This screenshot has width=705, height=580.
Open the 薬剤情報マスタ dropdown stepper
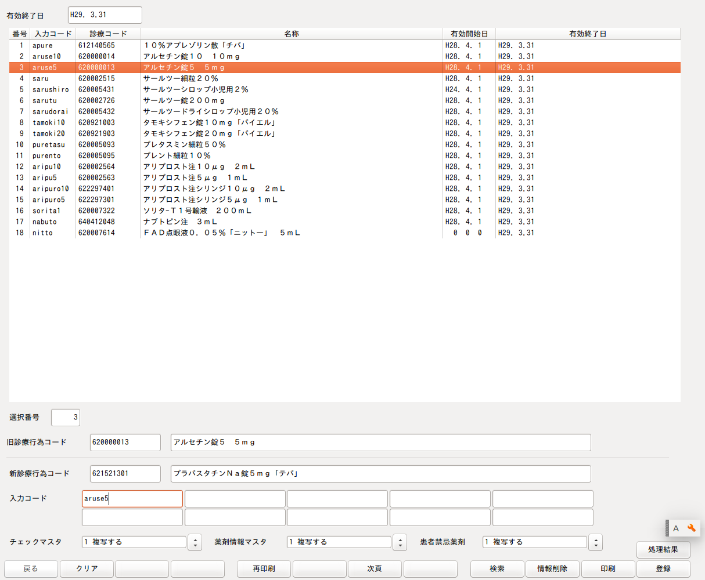400,542
